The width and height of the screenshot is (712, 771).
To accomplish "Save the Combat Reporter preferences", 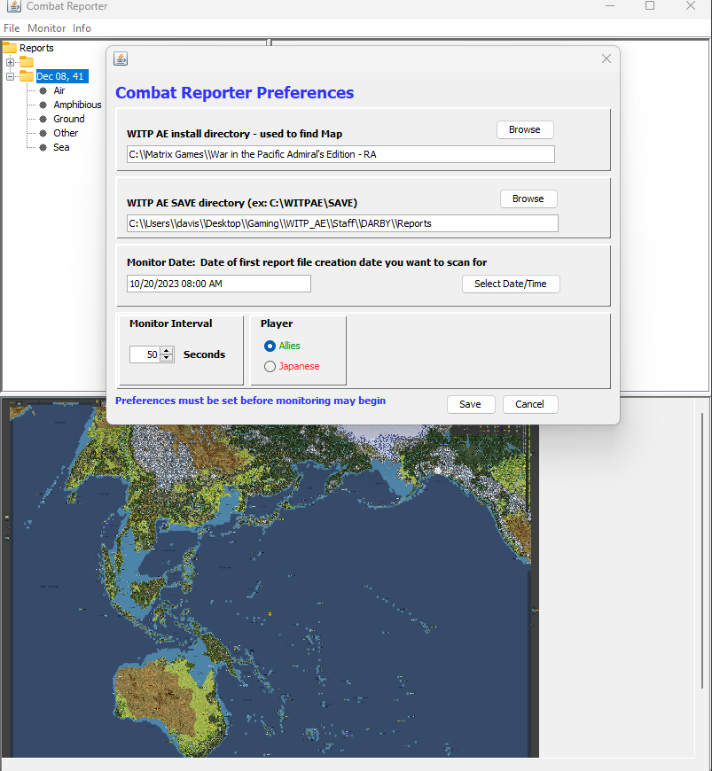I will point(471,404).
